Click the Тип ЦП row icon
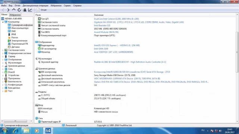239x134 pixels. click(x=39, y=19)
